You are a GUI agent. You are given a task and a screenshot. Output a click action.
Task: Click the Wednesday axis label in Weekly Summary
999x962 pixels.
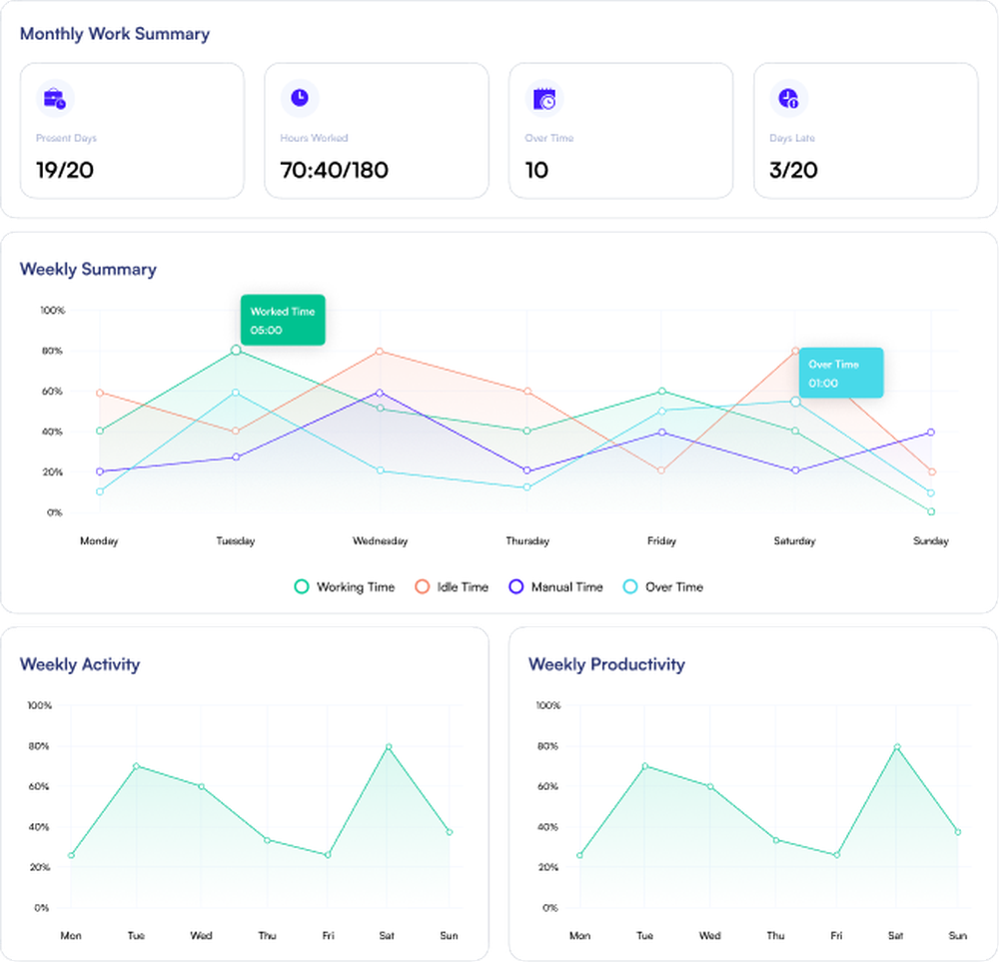381,540
